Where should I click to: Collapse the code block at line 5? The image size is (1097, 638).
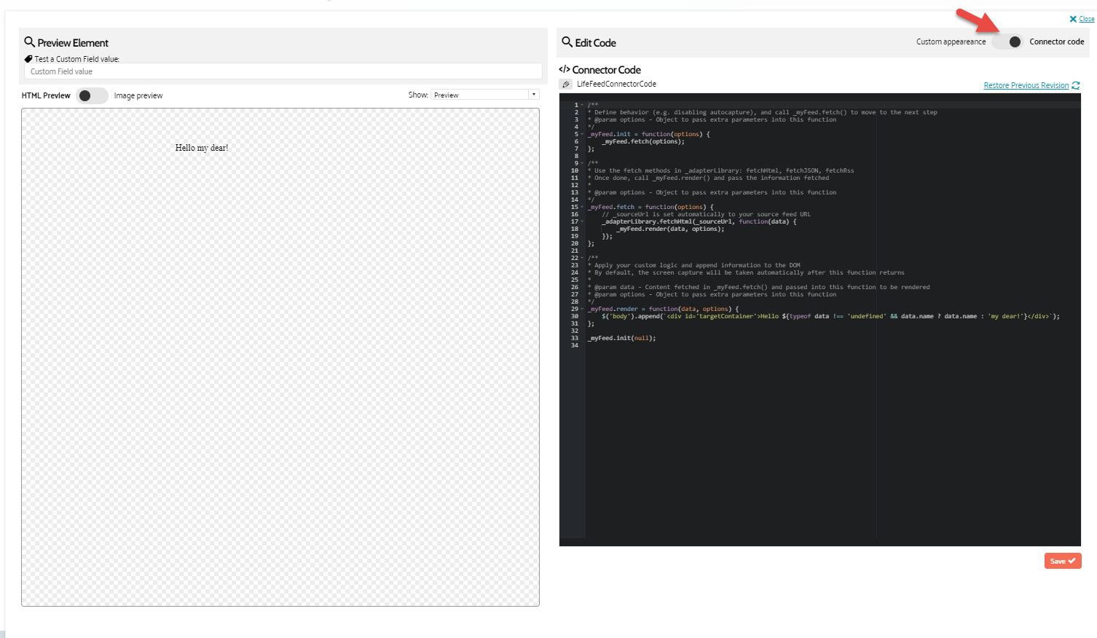pos(582,135)
